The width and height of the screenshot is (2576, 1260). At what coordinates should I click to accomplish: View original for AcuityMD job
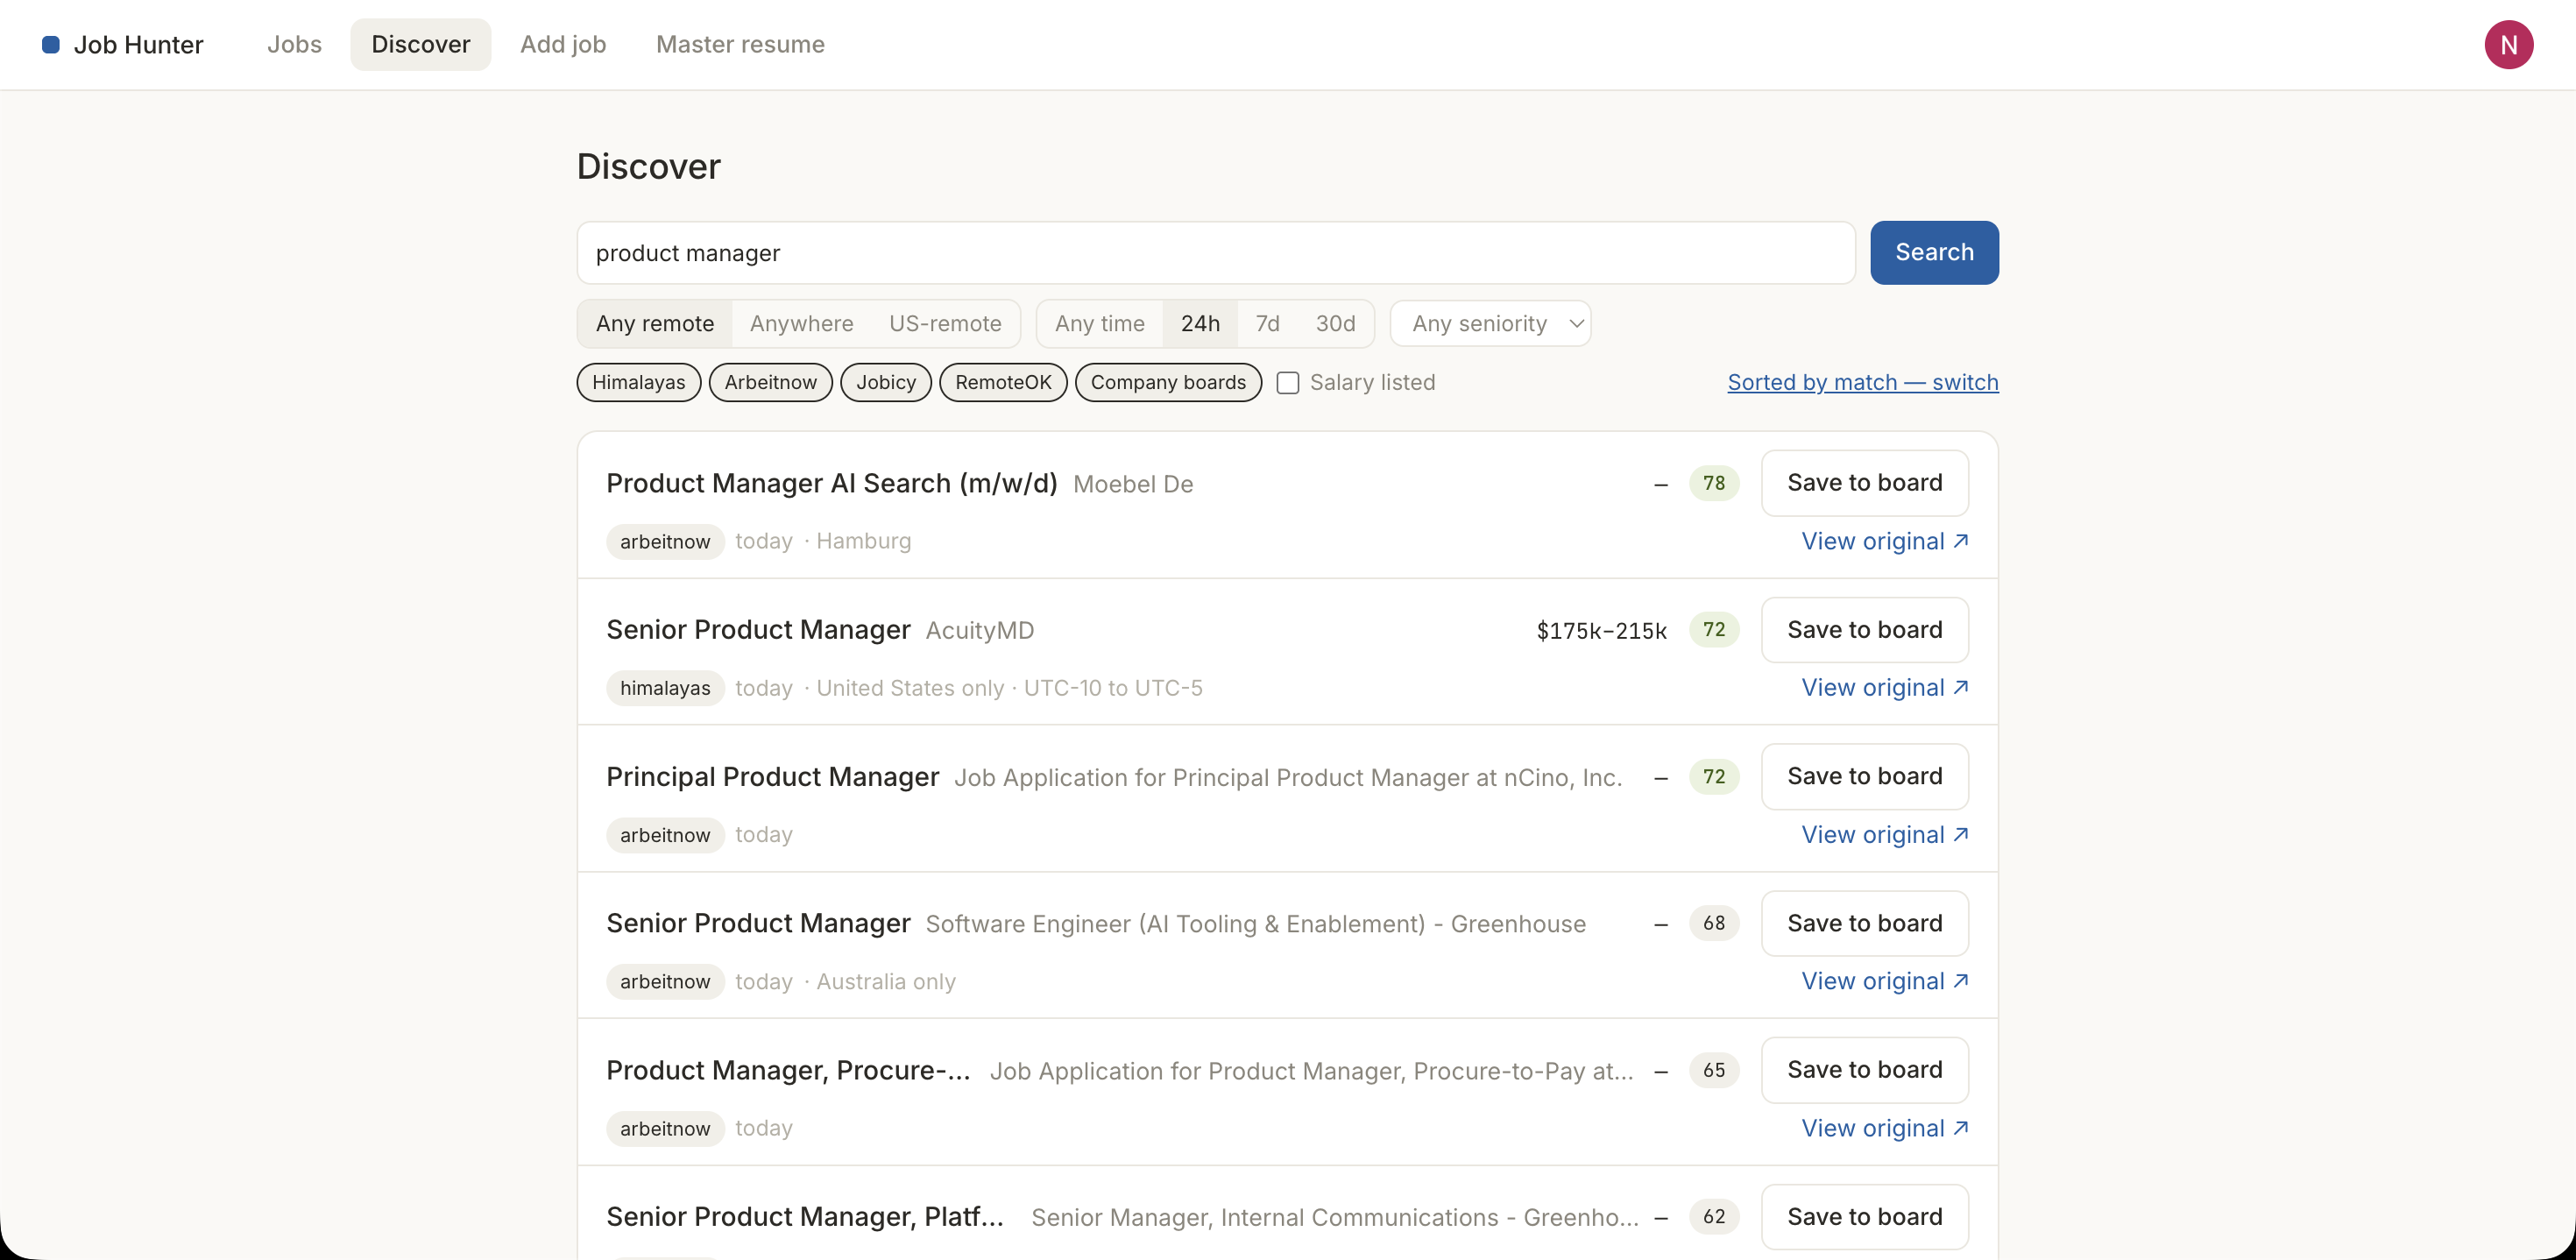coord(1884,688)
